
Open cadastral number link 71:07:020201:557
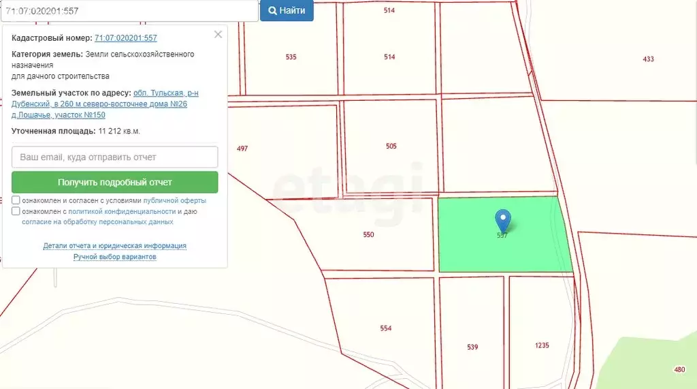(x=126, y=38)
